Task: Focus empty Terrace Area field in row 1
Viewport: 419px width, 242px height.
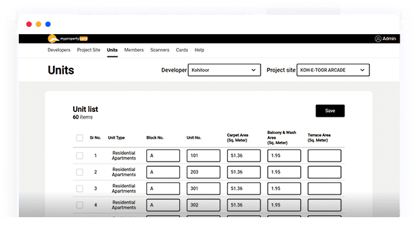Action: 324,156
